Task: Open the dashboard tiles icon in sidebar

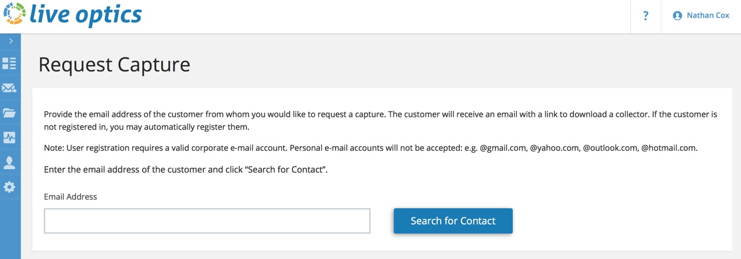Action: click(x=9, y=63)
